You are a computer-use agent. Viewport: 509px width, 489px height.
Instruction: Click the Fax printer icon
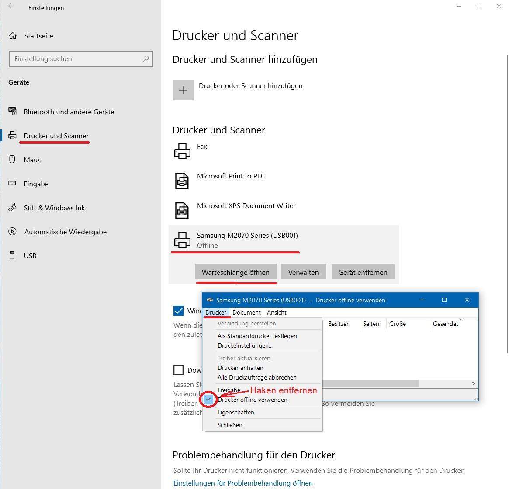tap(182, 151)
